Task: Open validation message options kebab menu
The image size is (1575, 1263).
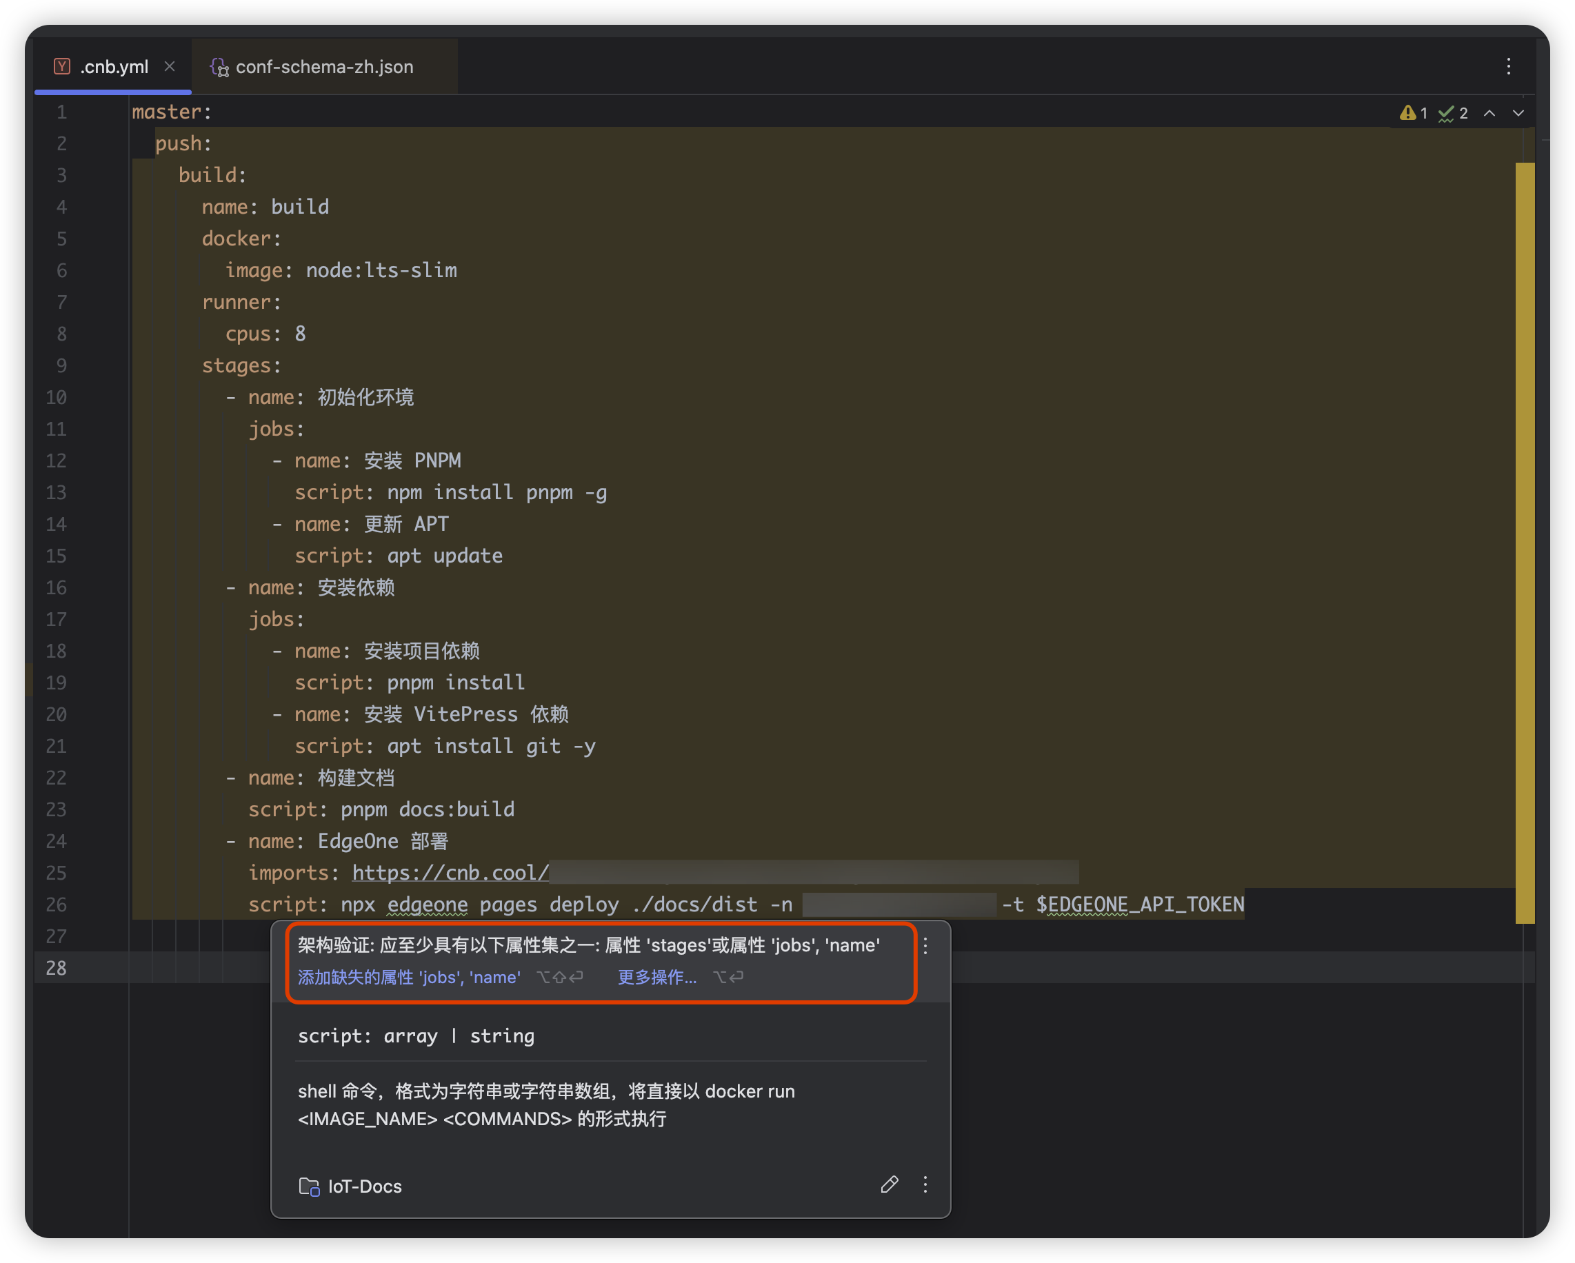Action: (x=925, y=946)
